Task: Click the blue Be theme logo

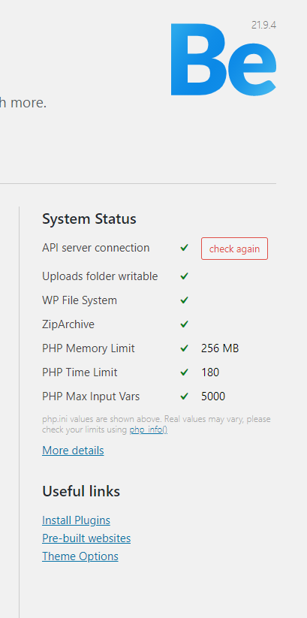Action: [x=224, y=59]
